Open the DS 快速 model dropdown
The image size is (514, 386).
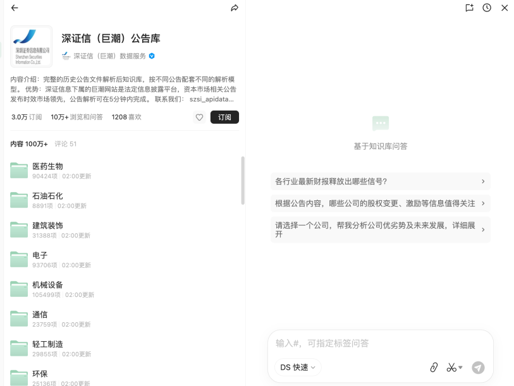[x=298, y=367]
